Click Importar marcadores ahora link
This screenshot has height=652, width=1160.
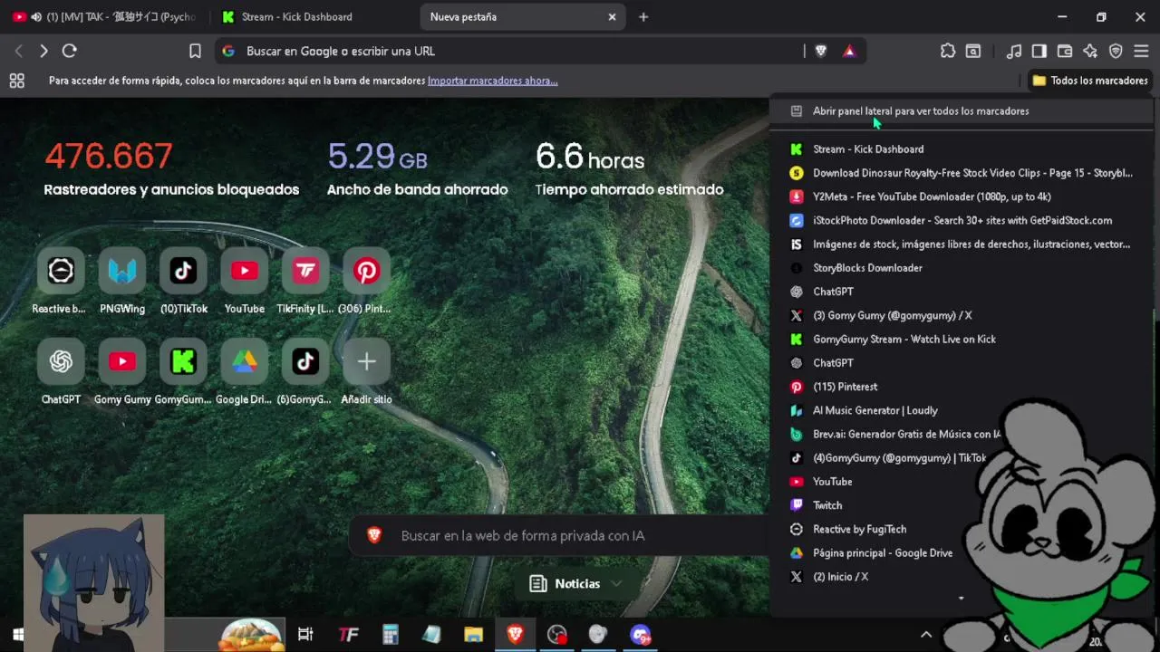coord(492,81)
